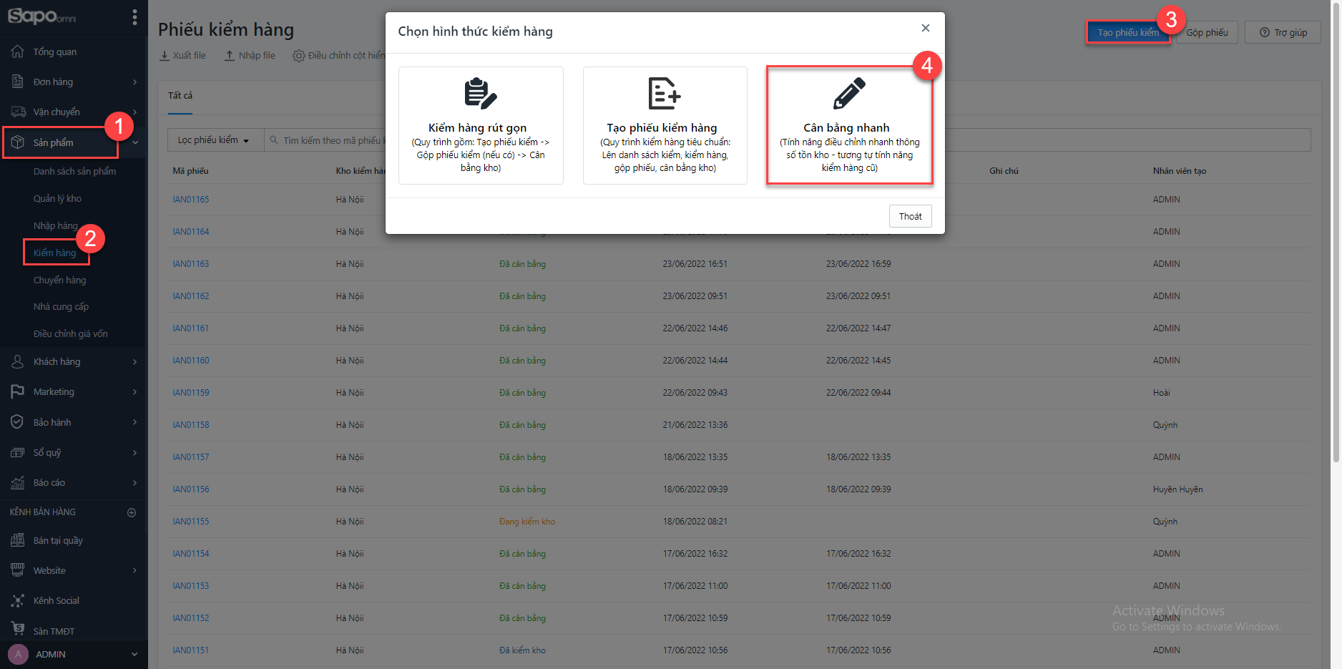Open Nhà cung cấp menu item
Image resolution: width=1342 pixels, height=669 pixels.
[x=61, y=306]
